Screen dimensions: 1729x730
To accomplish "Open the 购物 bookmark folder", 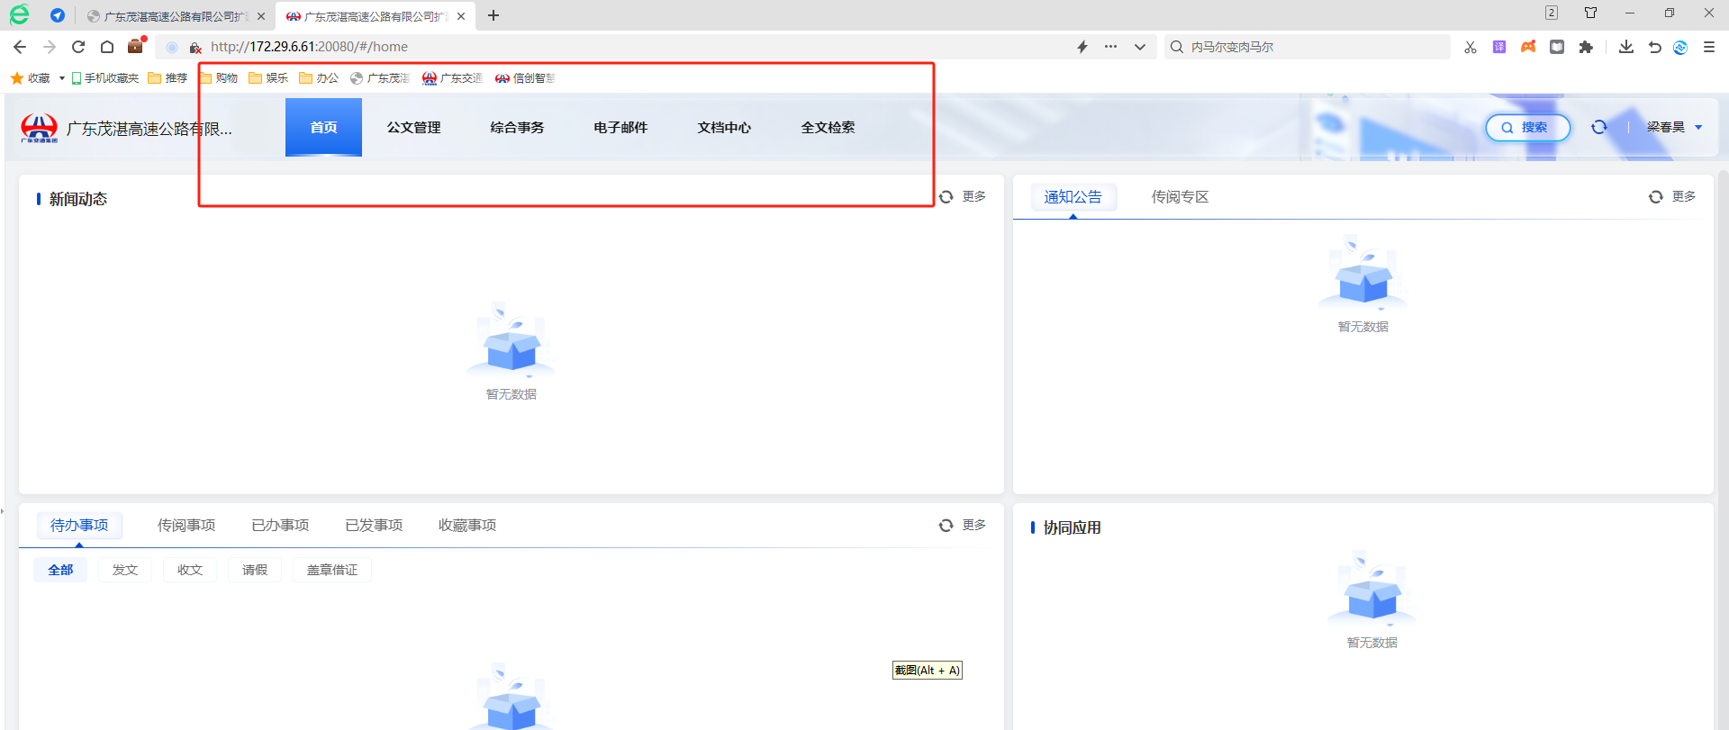I will 219,78.
